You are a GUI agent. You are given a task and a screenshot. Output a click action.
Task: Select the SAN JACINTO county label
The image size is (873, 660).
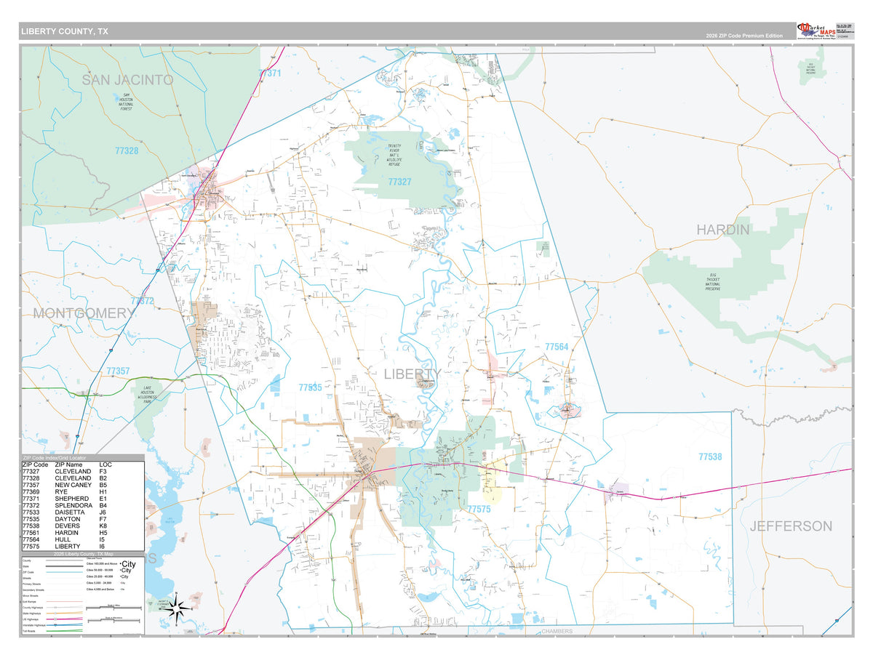127,80
